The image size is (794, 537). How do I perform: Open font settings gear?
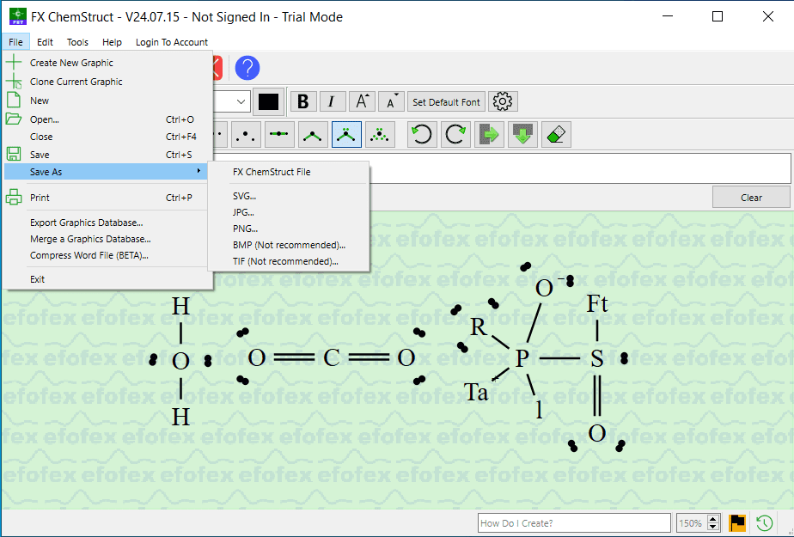[503, 101]
